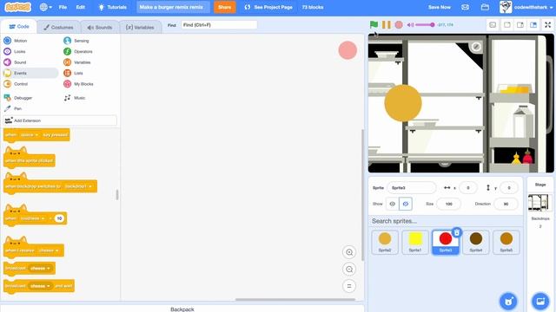Screen dimensions: 556x312
Task: Switch to the stage layout left of full screen
Action: (x=533, y=25)
